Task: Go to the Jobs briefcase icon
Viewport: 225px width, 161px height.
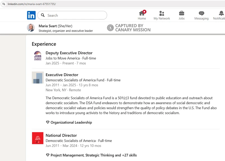Action: tap(182, 13)
